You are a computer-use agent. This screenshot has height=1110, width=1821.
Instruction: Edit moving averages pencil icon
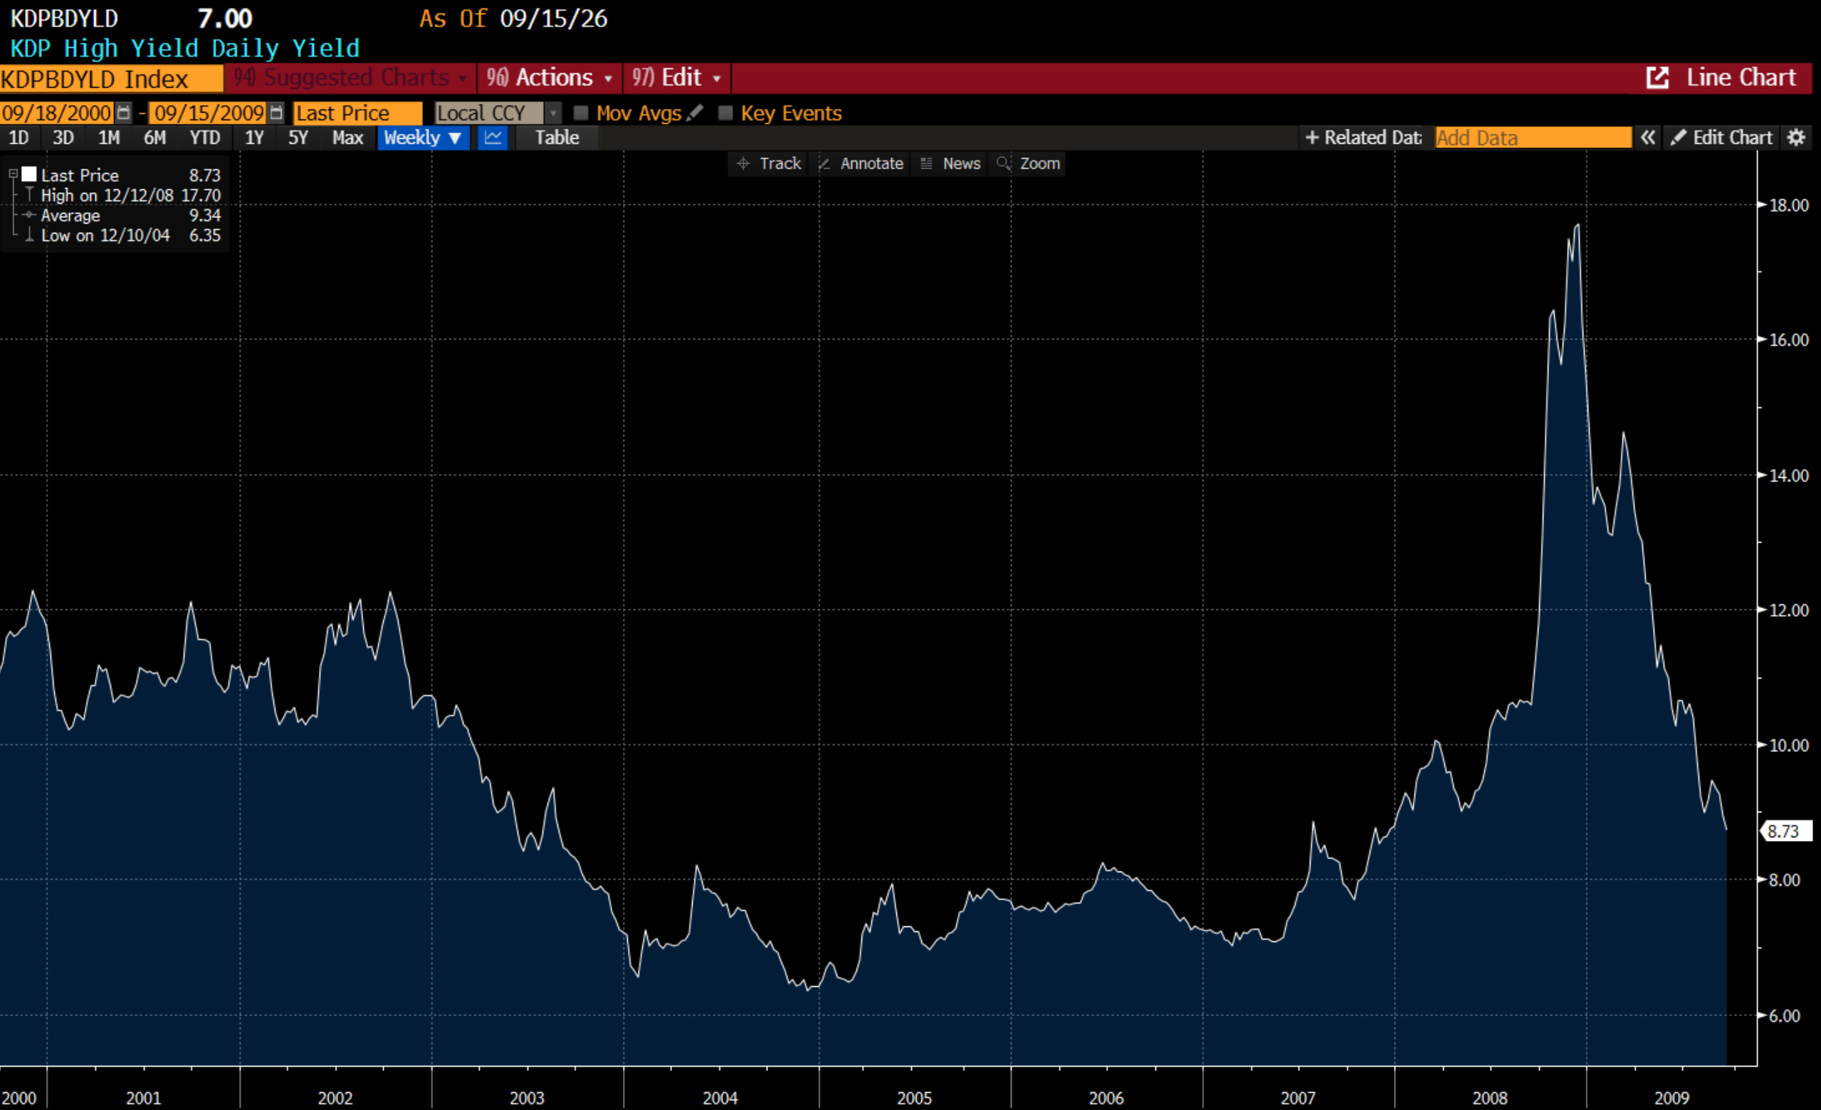click(x=694, y=112)
